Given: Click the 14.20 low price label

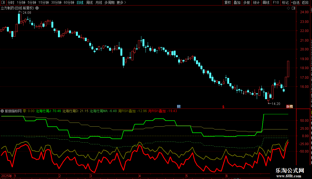Looking at the screenshot, I should coord(276,104).
